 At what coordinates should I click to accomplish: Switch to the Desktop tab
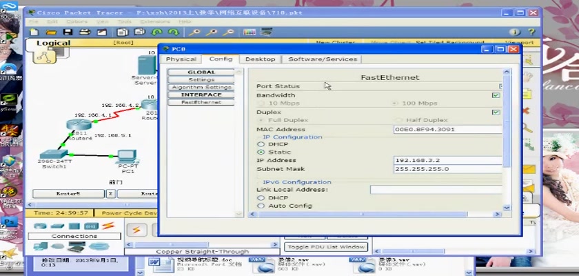tap(261, 59)
